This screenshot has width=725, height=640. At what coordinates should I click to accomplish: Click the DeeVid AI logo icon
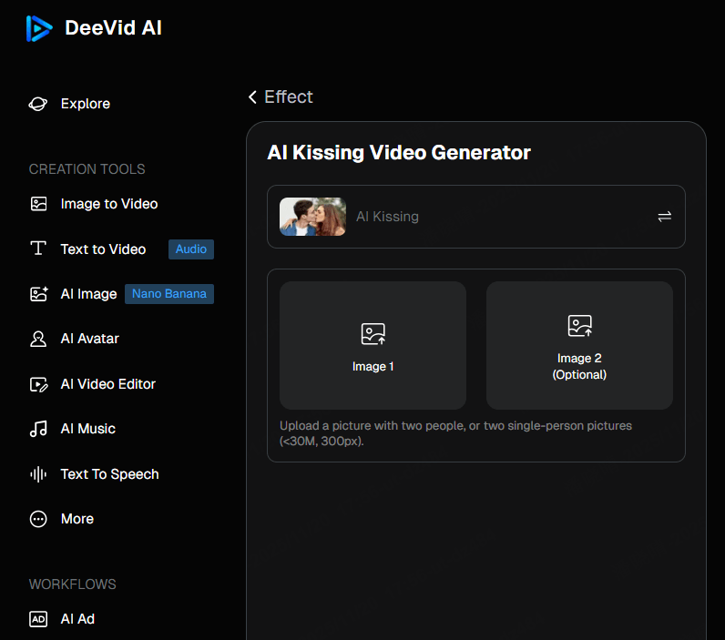[39, 28]
